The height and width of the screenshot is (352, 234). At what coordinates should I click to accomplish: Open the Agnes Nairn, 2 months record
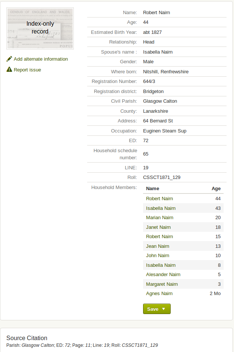159,293
